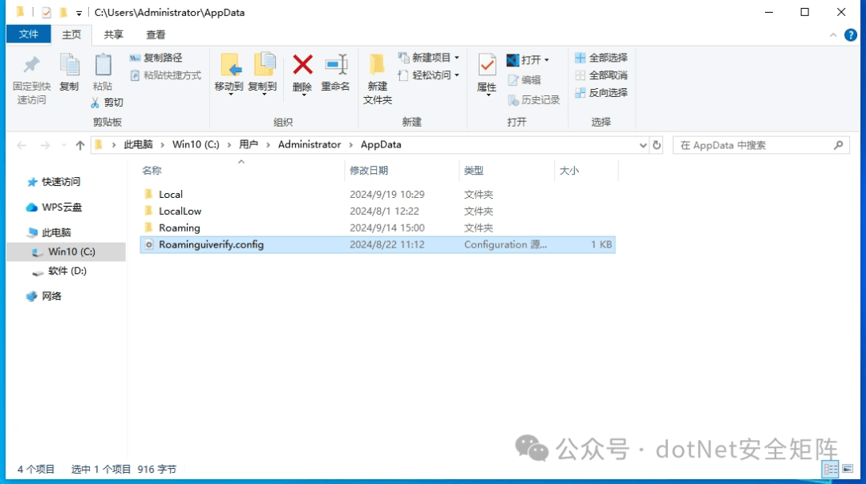Collapse the ribbon with chevron
Screen dimensions: 866x484
click(x=833, y=35)
